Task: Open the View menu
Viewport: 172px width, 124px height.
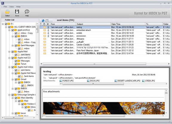Action: pyautogui.click(x=12, y=7)
